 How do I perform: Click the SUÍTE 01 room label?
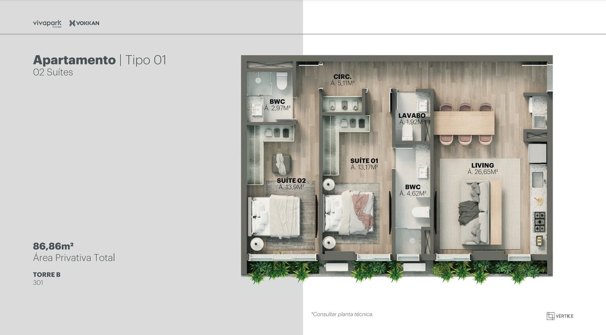(x=364, y=161)
